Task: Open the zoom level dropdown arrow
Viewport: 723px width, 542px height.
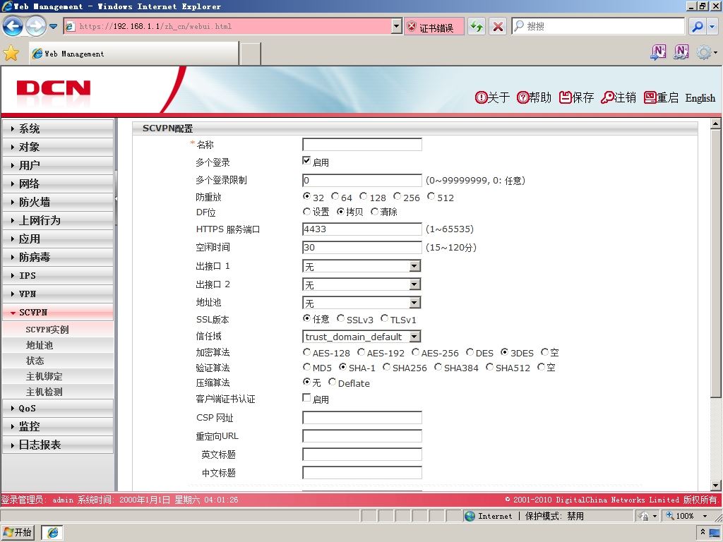Action: click(705, 516)
